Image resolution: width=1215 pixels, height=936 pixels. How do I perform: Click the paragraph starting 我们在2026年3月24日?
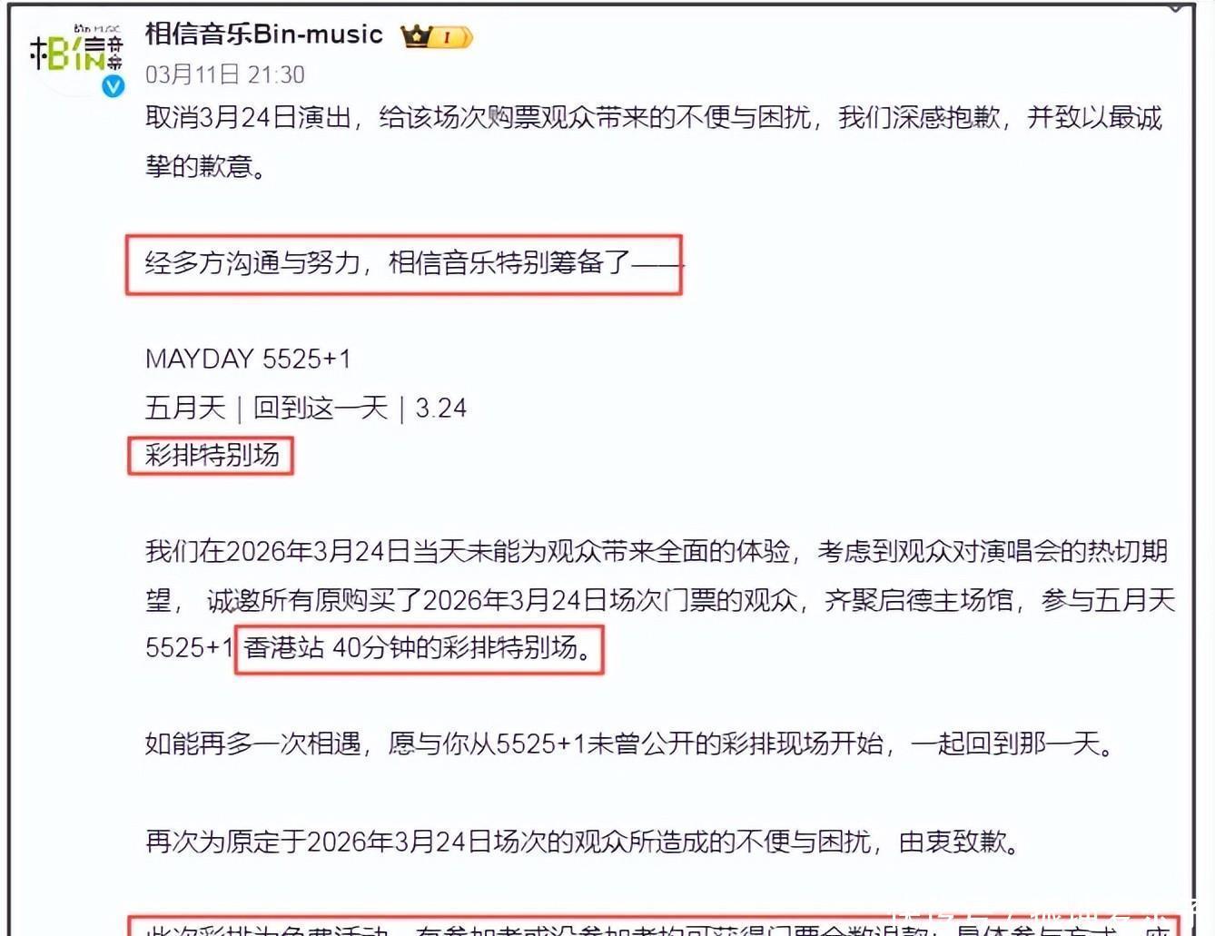(660, 599)
